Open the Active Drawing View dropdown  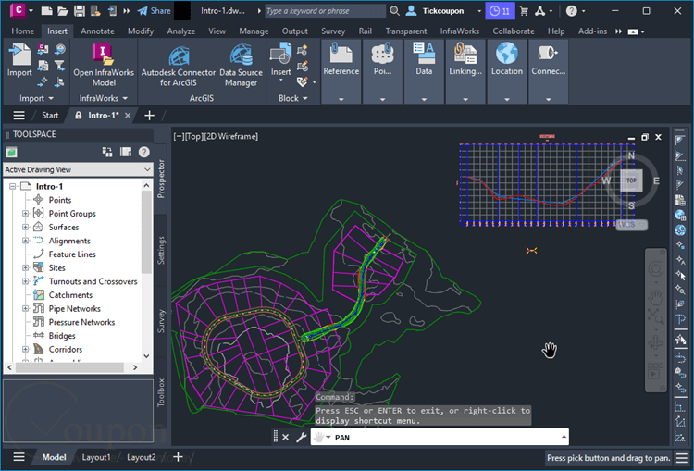coord(79,169)
